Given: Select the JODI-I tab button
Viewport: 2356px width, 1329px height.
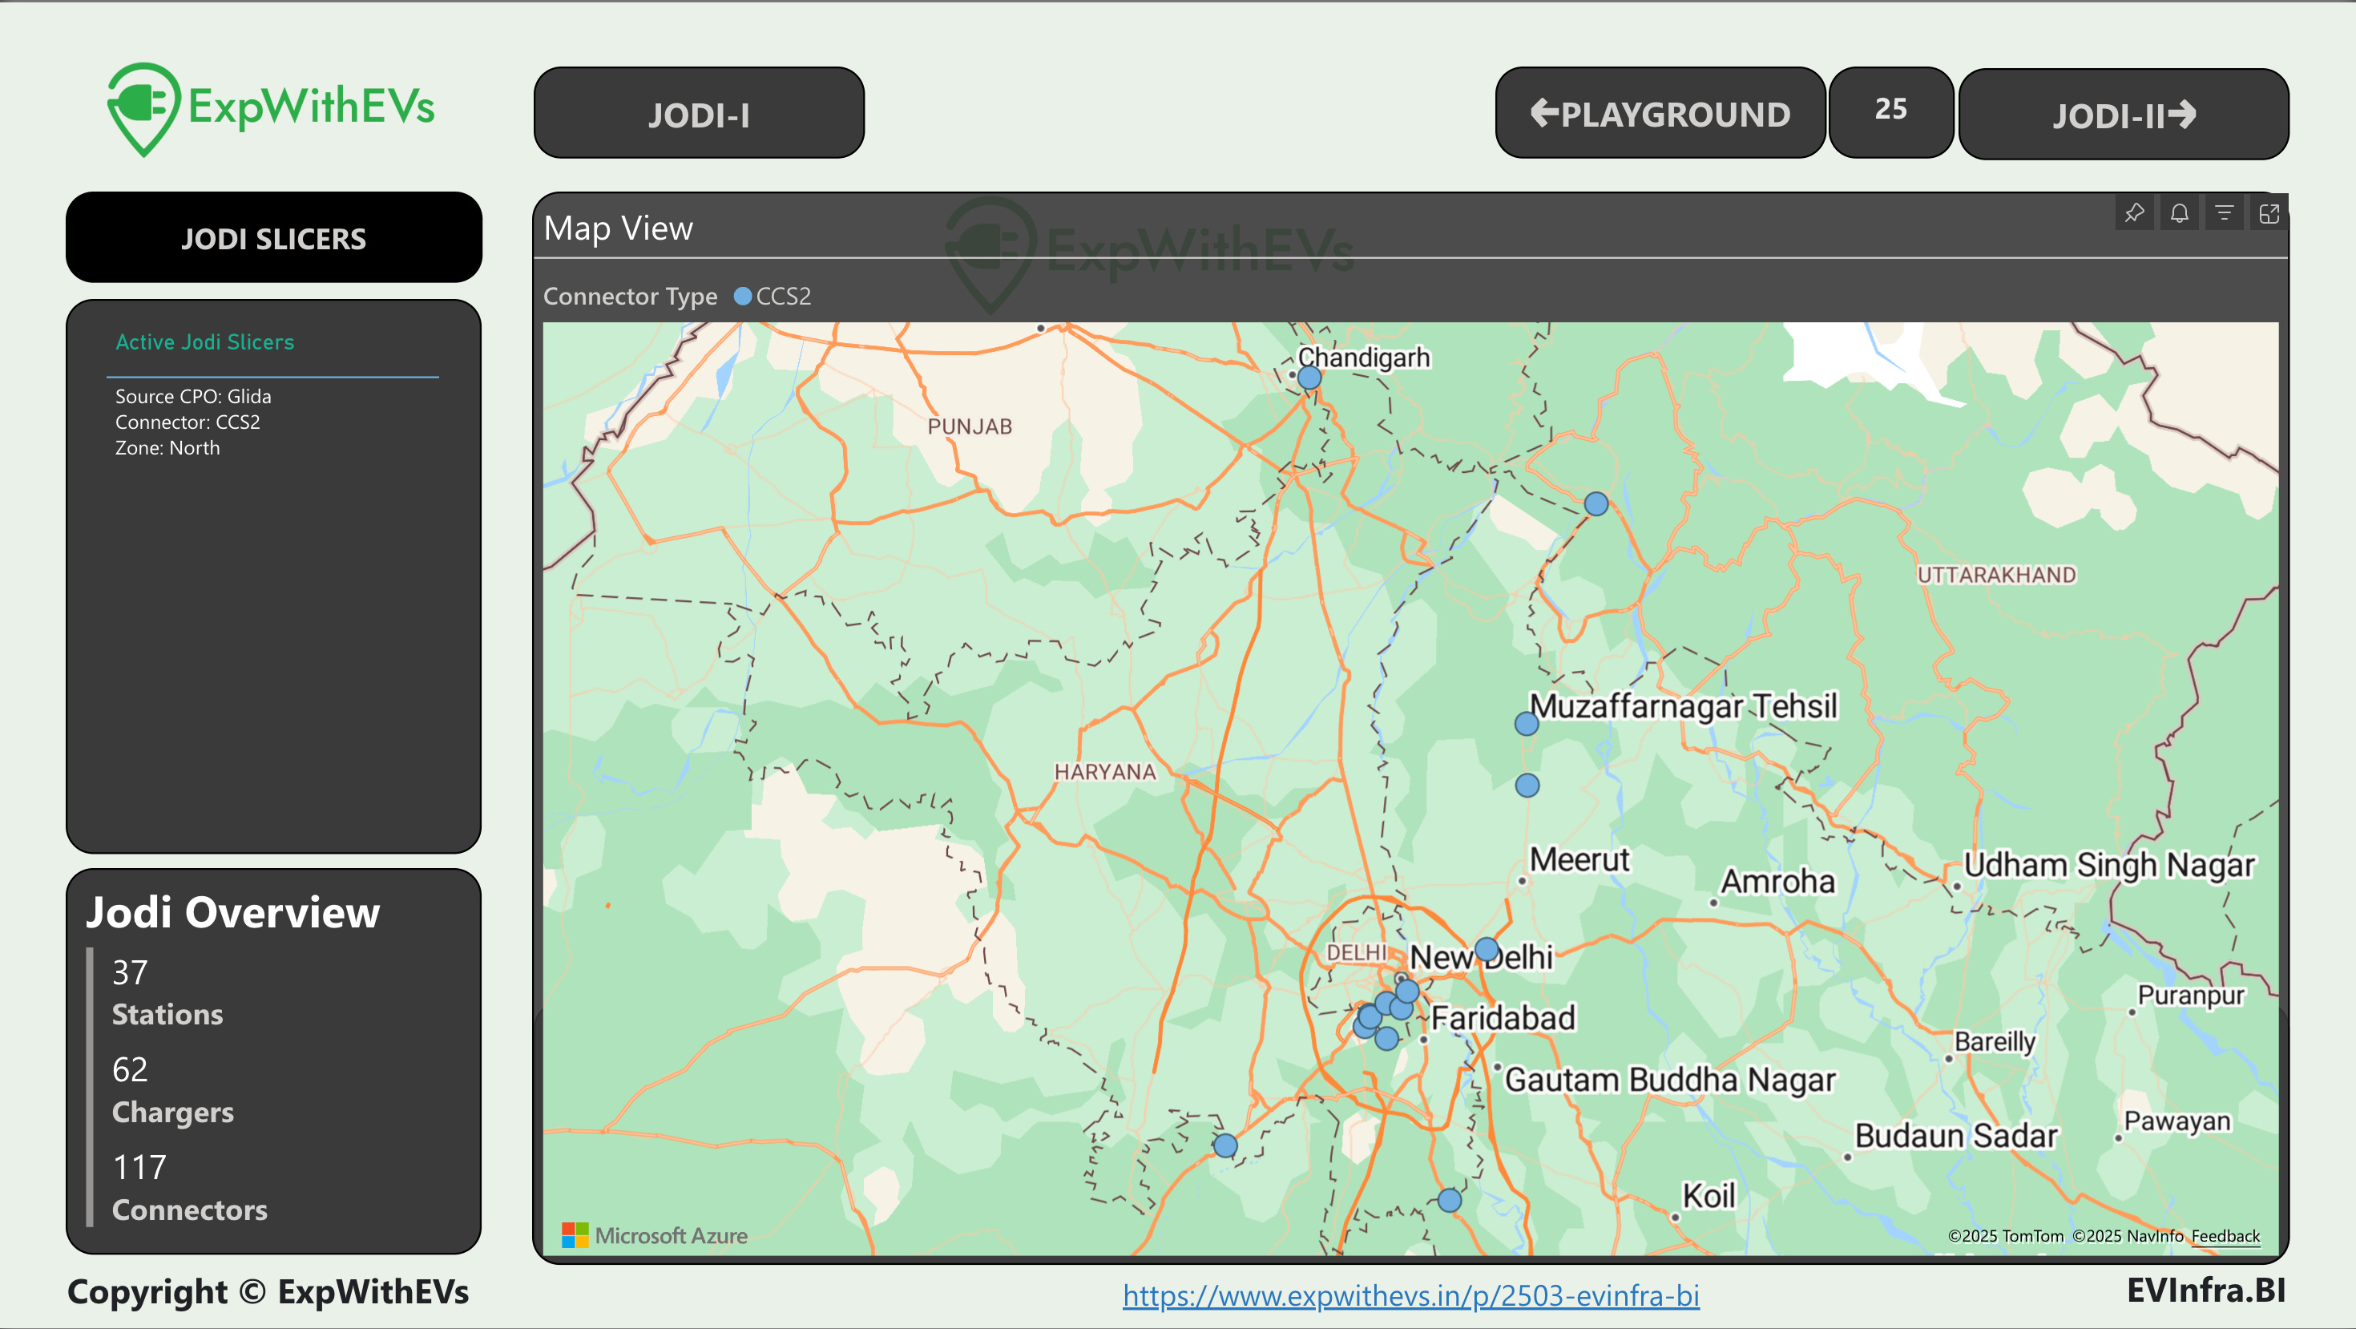Looking at the screenshot, I should click(x=699, y=113).
